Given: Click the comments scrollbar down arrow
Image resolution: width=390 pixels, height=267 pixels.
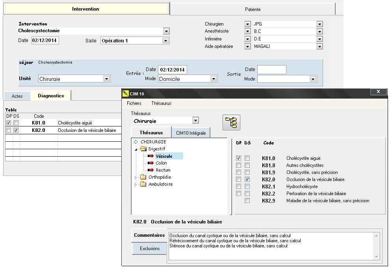Looking at the screenshot, I should [376, 257].
